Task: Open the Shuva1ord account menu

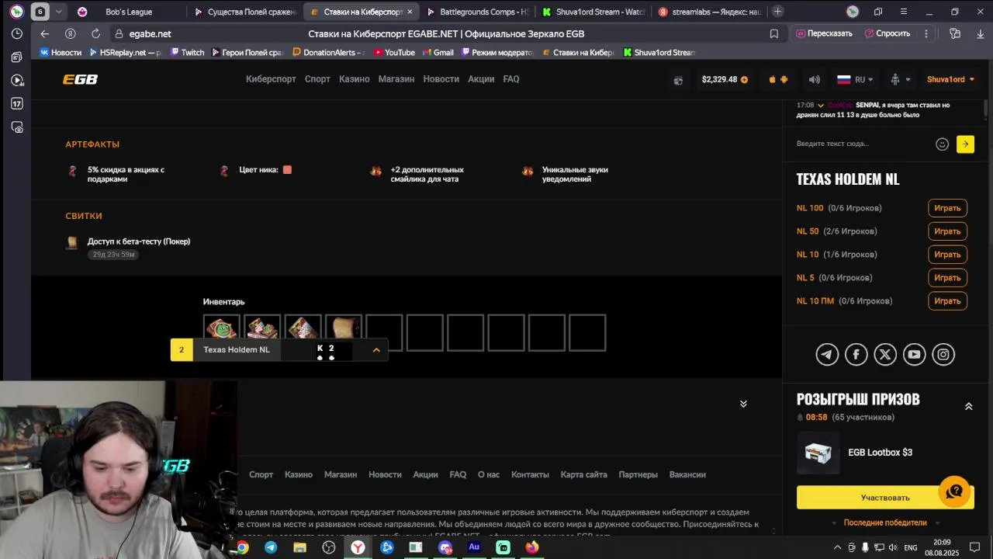Action: click(950, 79)
